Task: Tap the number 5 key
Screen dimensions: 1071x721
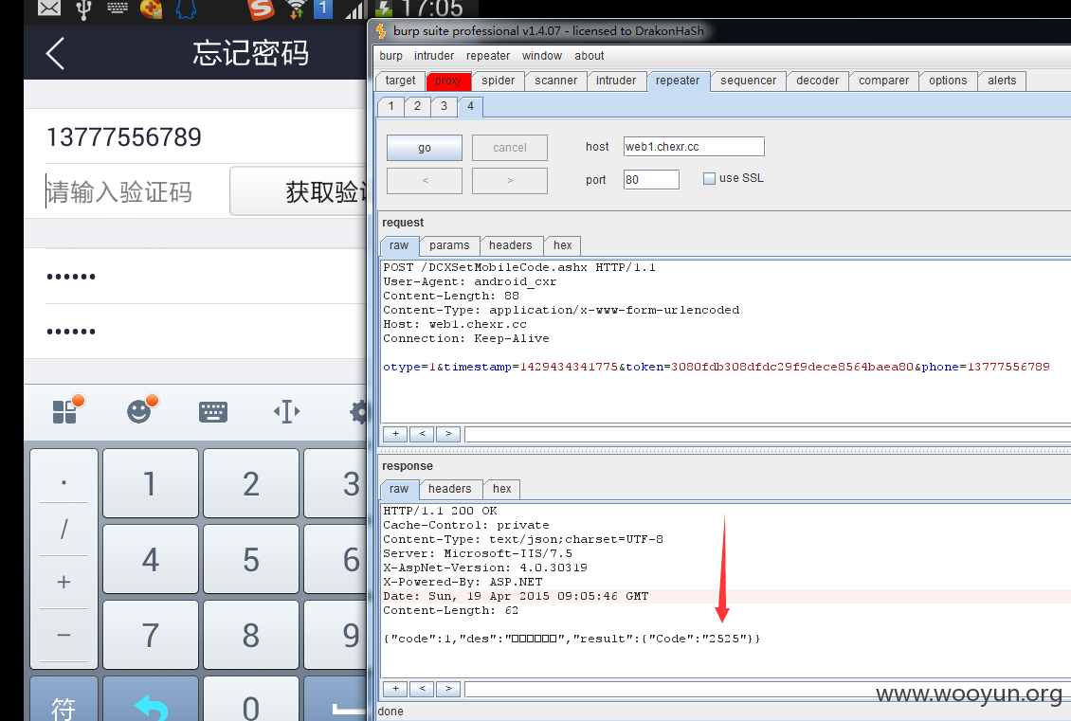Action: [x=250, y=559]
